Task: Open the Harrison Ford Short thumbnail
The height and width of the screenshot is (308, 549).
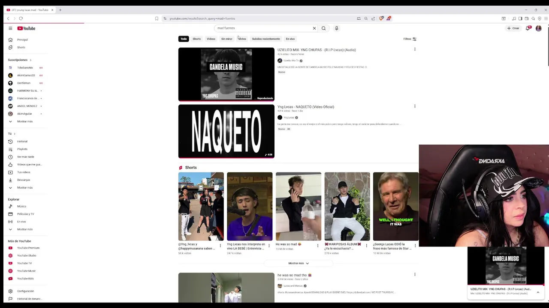Action: 395,207
